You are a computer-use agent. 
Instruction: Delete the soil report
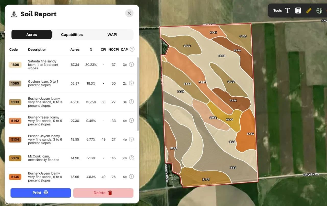103,193
